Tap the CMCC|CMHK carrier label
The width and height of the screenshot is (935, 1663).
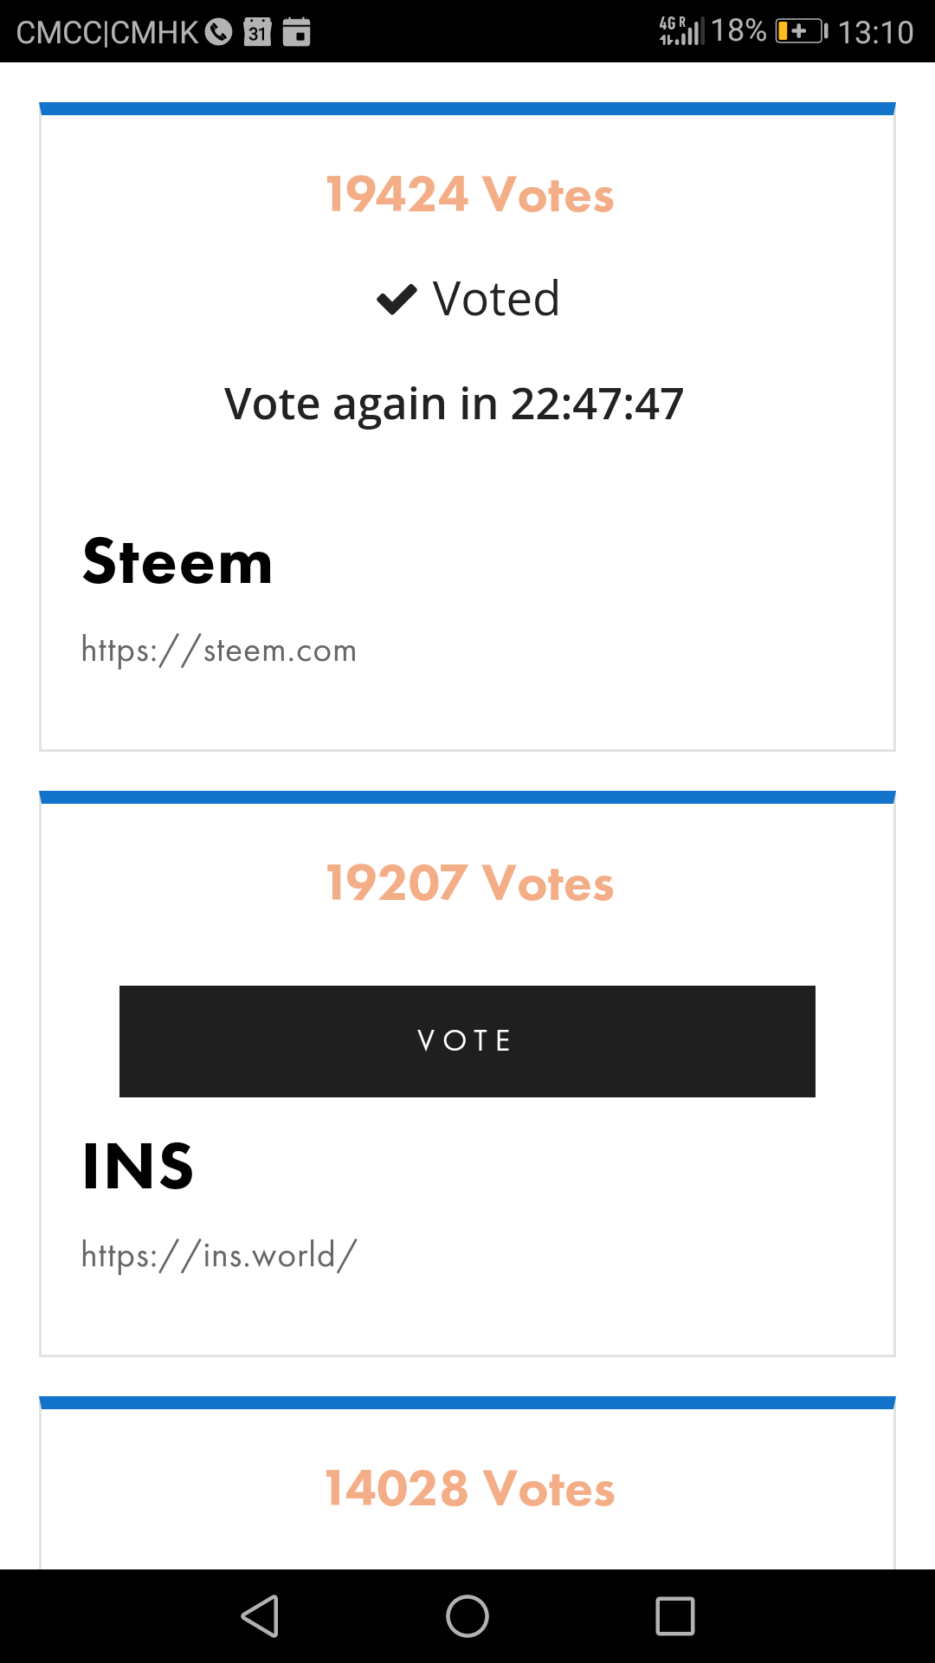pyautogui.click(x=107, y=32)
